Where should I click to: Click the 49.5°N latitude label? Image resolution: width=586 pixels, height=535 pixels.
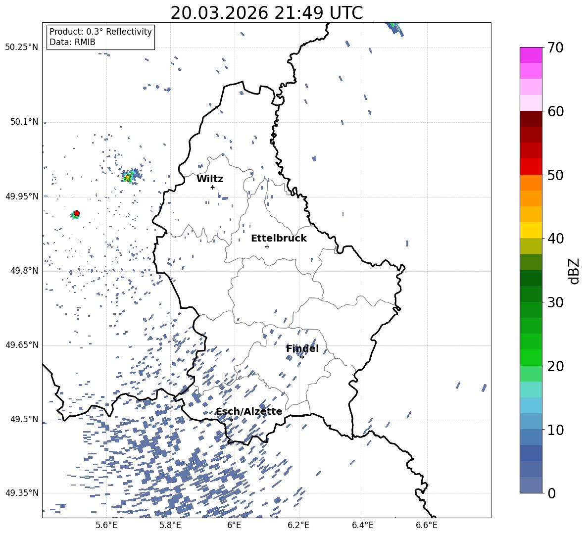[24, 419]
